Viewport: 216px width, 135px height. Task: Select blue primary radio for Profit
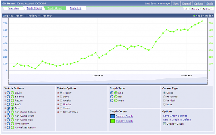[x=8, y=104]
